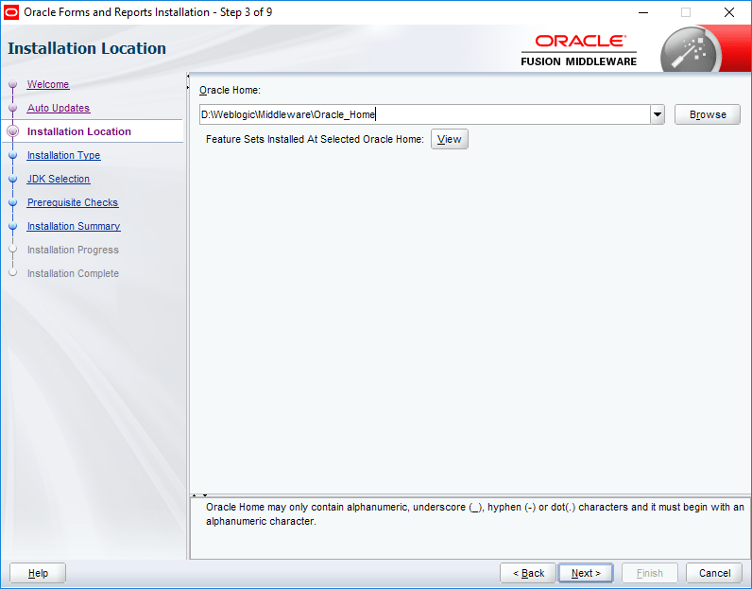Screen dimensions: 752x589
Task: Go to Prerequisite Checks step
Action: coord(73,202)
